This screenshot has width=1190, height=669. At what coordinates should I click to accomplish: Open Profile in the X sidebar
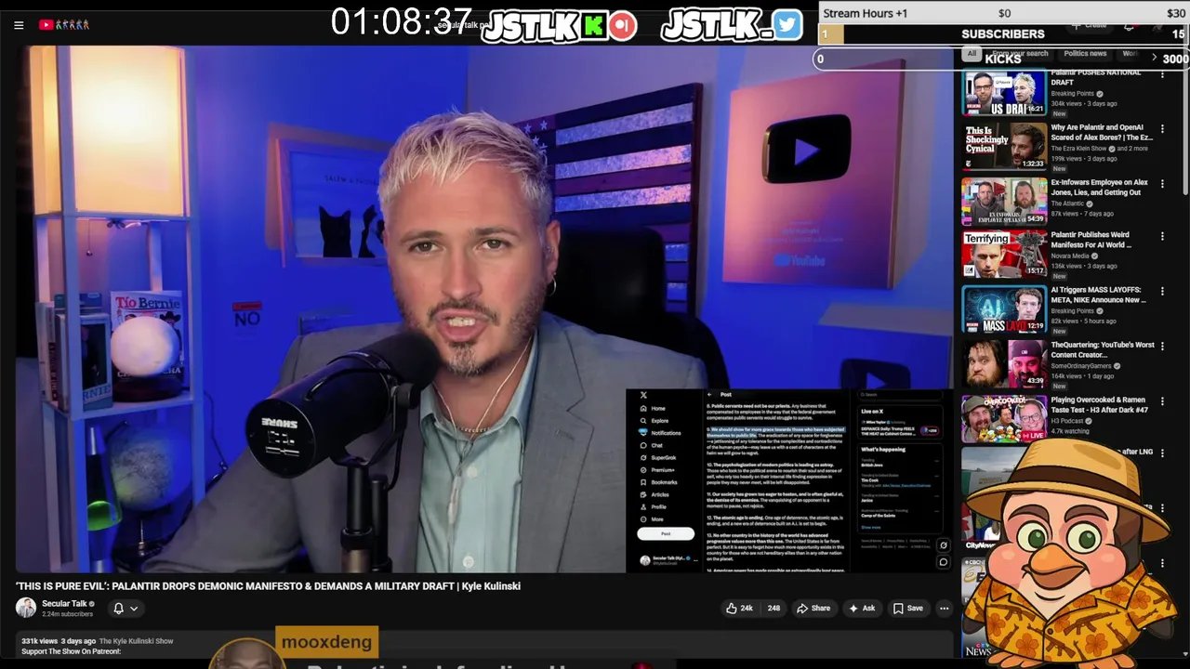click(654, 507)
